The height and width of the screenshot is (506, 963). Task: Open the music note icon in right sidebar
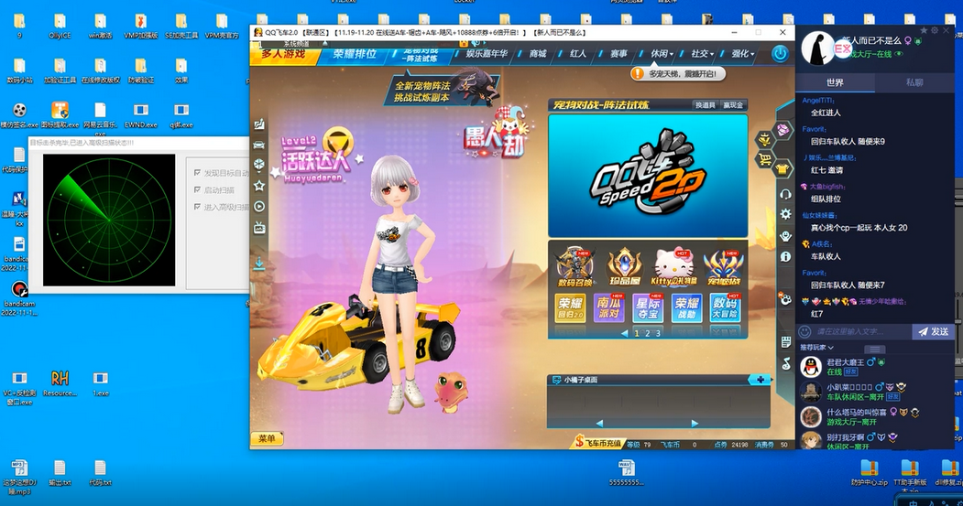[785, 363]
